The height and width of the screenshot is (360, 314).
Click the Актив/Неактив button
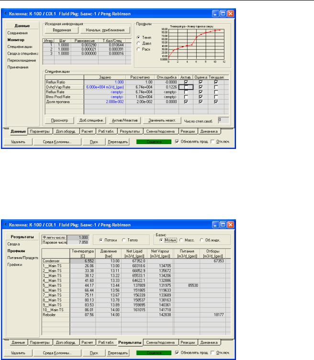pos(124,120)
